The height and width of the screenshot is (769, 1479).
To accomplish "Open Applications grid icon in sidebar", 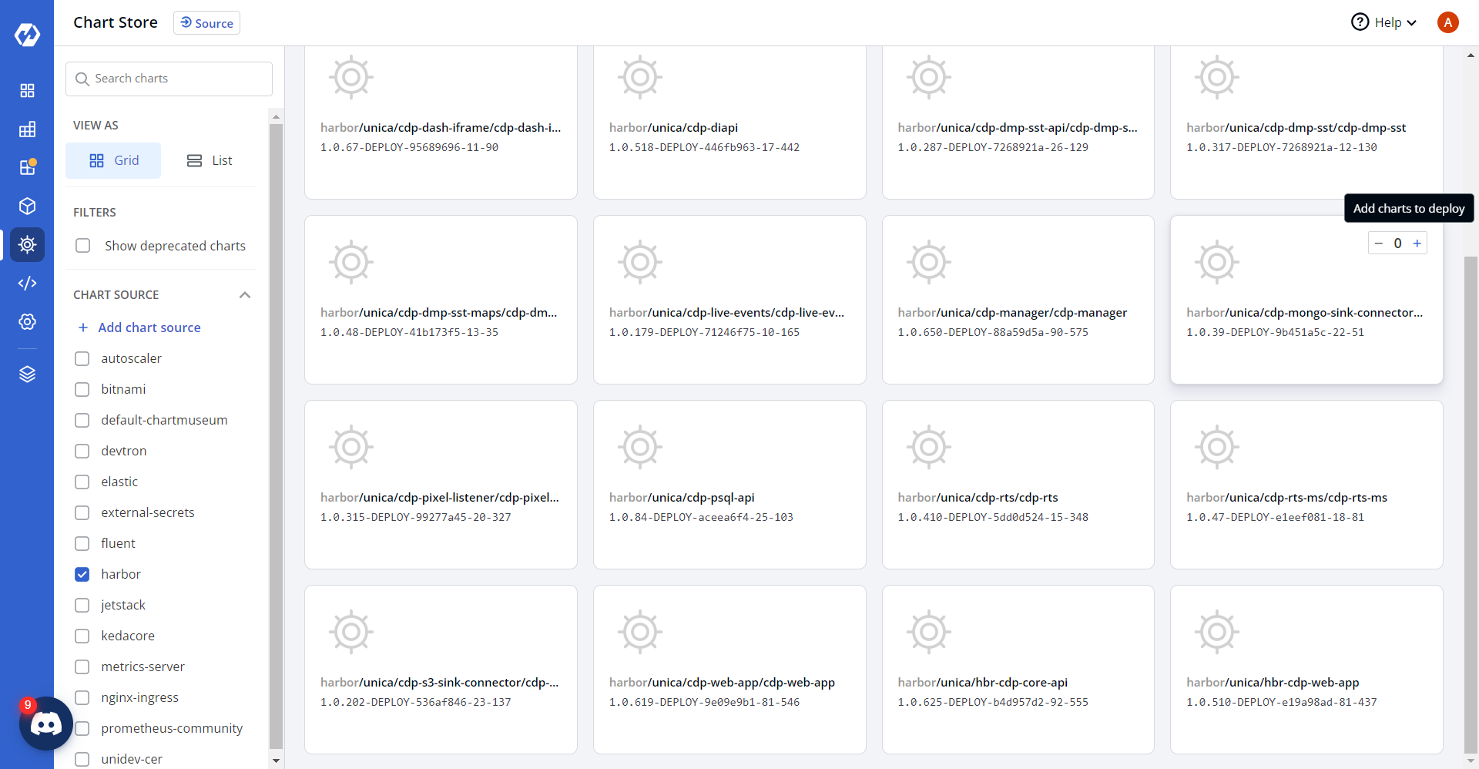I will point(27,91).
